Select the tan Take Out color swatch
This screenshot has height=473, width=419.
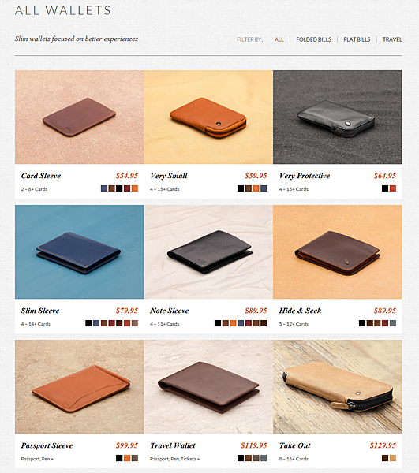click(393, 458)
